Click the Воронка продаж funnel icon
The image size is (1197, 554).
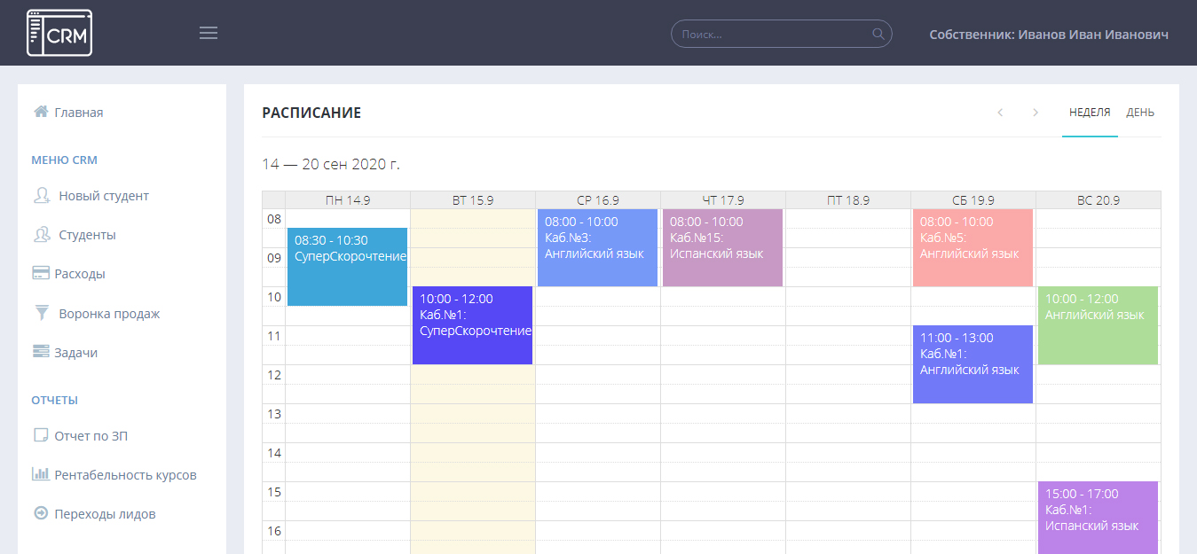[41, 313]
